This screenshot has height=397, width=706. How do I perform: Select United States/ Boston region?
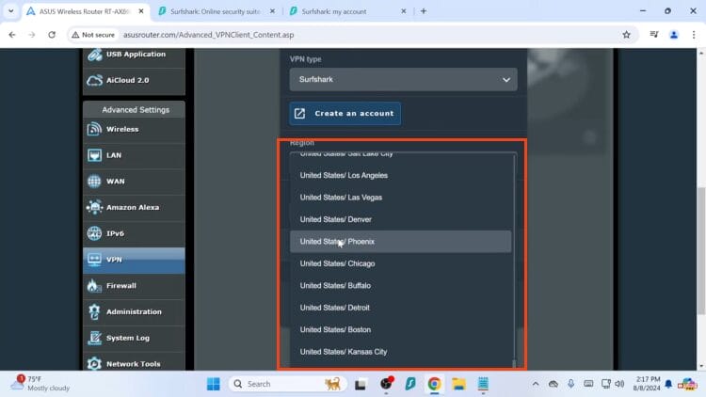[x=400, y=329]
